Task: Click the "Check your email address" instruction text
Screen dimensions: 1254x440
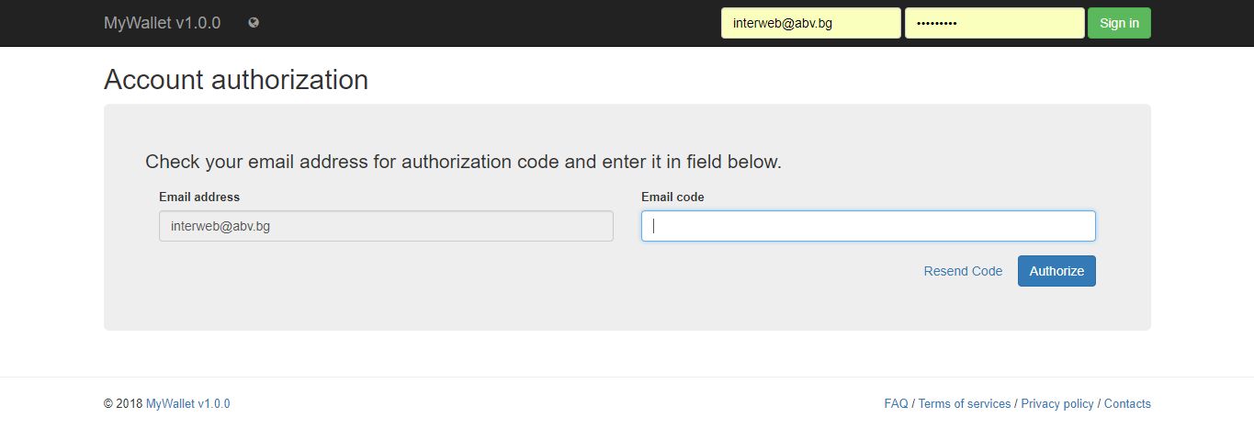Action: coord(463,163)
